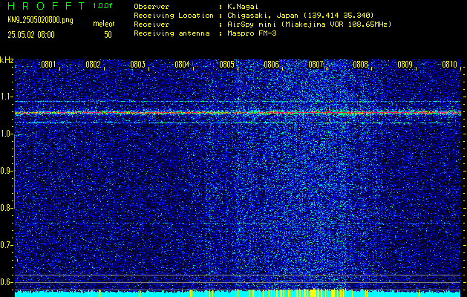Click the 0.7 frequency axis label
The height and width of the screenshot is (297, 467).
pyautogui.click(x=6, y=245)
